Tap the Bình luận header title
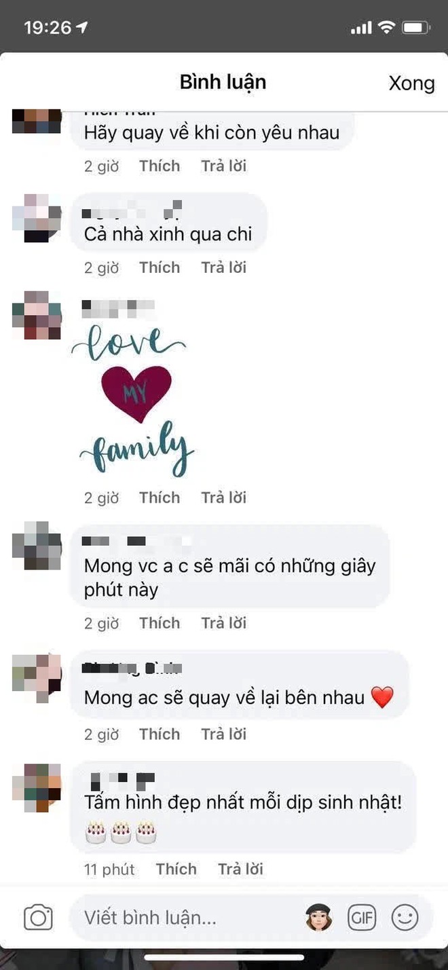The image size is (448, 970). [223, 82]
